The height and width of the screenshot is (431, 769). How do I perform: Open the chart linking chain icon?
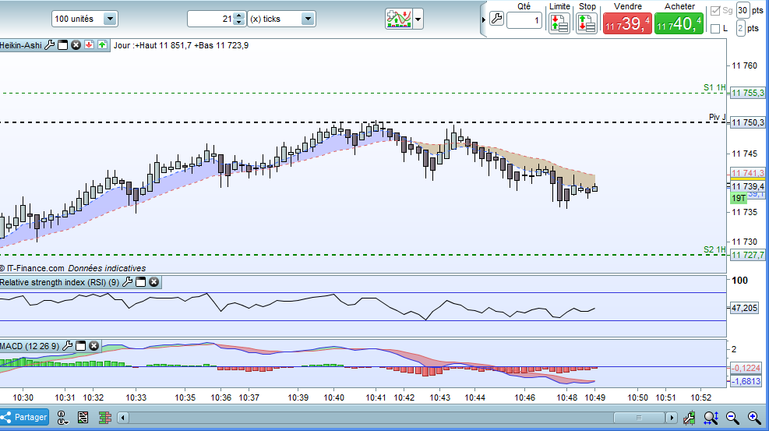(62, 417)
